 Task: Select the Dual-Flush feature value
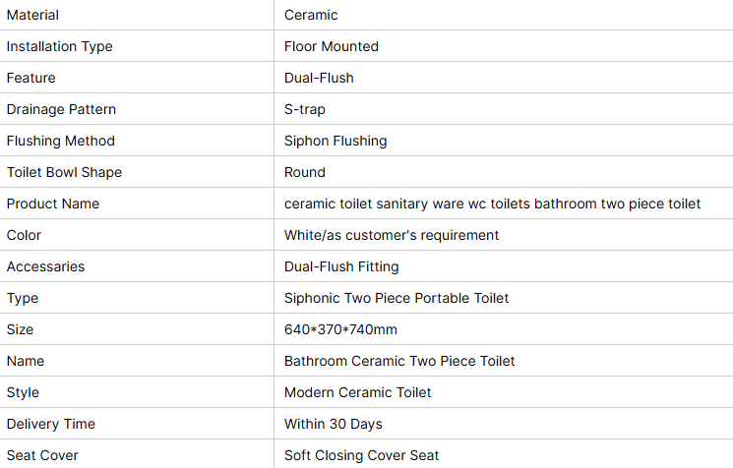[319, 78]
